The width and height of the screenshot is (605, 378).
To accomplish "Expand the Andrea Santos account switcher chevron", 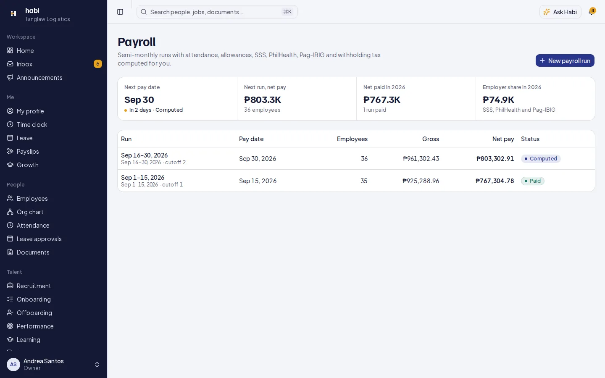I will pos(97,365).
